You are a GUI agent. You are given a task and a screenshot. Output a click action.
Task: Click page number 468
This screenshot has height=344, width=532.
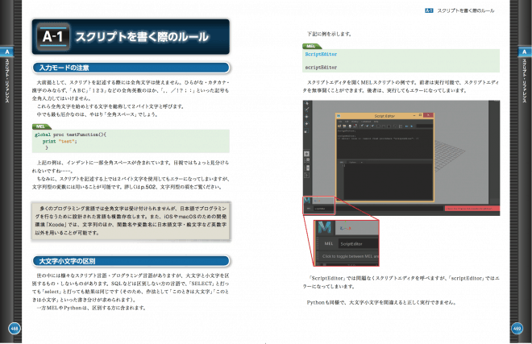pyautogui.click(x=15, y=329)
